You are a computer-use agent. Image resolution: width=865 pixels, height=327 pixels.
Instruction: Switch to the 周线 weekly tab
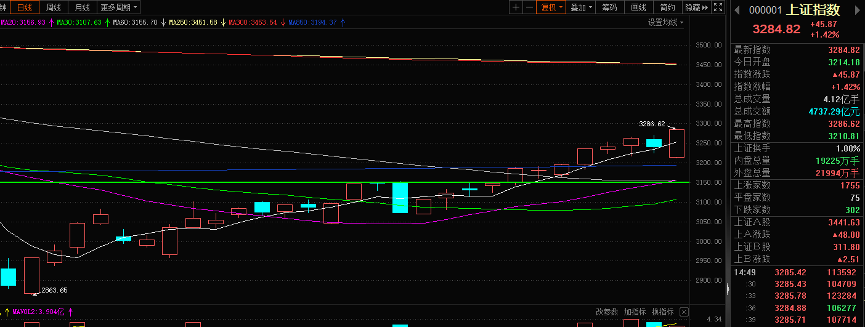[54, 7]
